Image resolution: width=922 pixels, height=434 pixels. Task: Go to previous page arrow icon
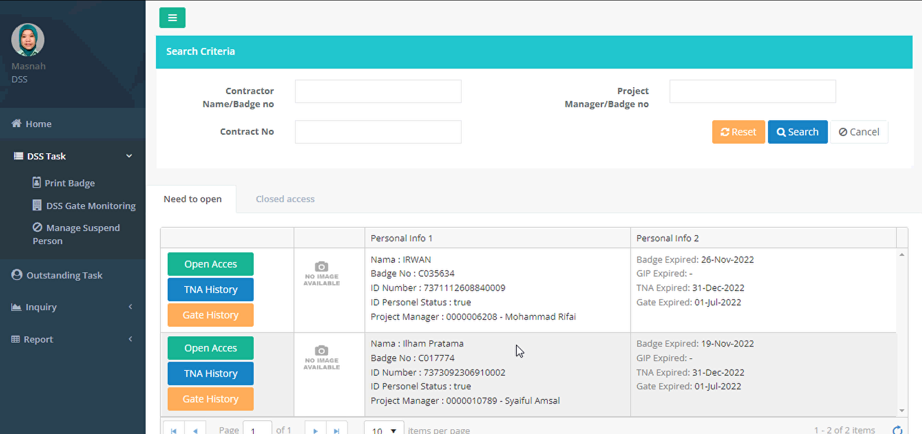(195, 430)
